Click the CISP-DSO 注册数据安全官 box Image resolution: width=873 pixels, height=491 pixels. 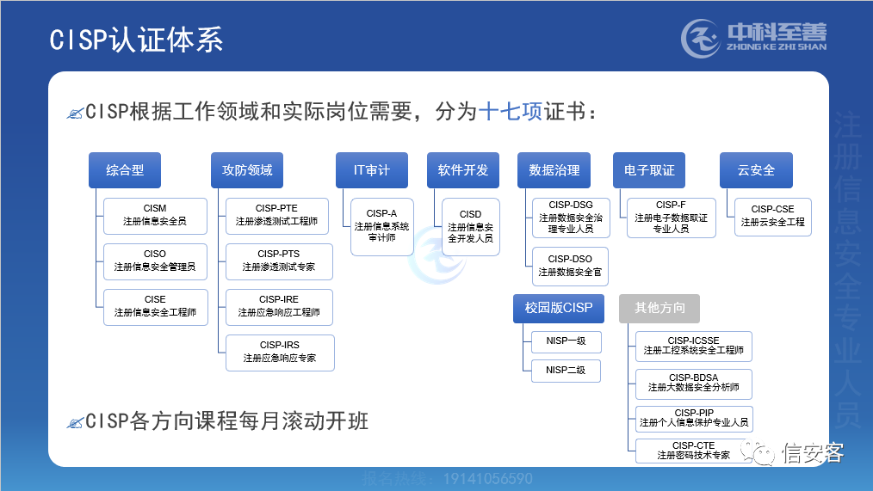pos(570,267)
